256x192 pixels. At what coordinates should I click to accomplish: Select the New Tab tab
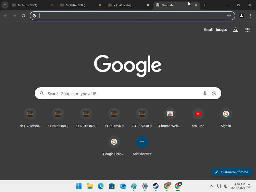pos(176,5)
